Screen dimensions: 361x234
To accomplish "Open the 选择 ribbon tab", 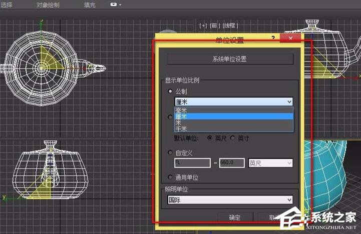I will (8, 5).
